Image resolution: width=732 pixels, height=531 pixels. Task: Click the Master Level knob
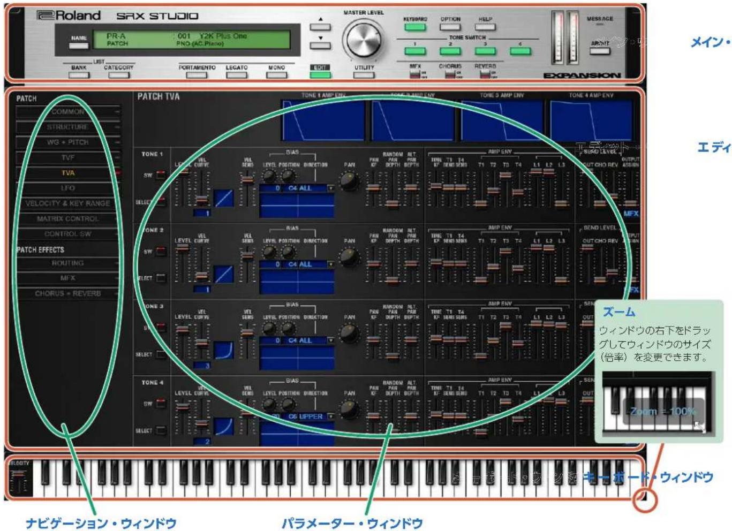click(x=363, y=40)
